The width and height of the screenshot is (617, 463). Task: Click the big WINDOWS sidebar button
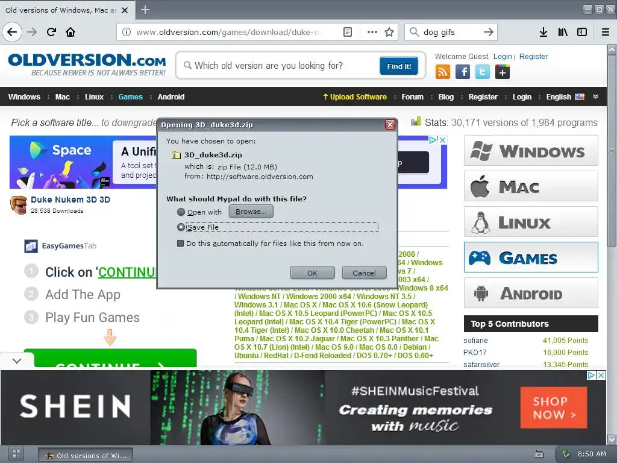click(x=531, y=150)
